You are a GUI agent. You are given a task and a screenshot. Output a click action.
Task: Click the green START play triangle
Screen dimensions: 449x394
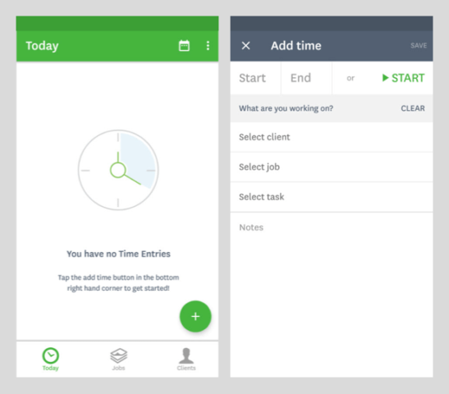tap(386, 78)
